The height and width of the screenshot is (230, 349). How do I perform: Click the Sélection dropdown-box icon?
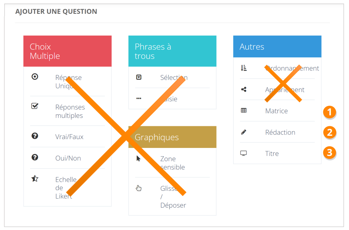139,77
